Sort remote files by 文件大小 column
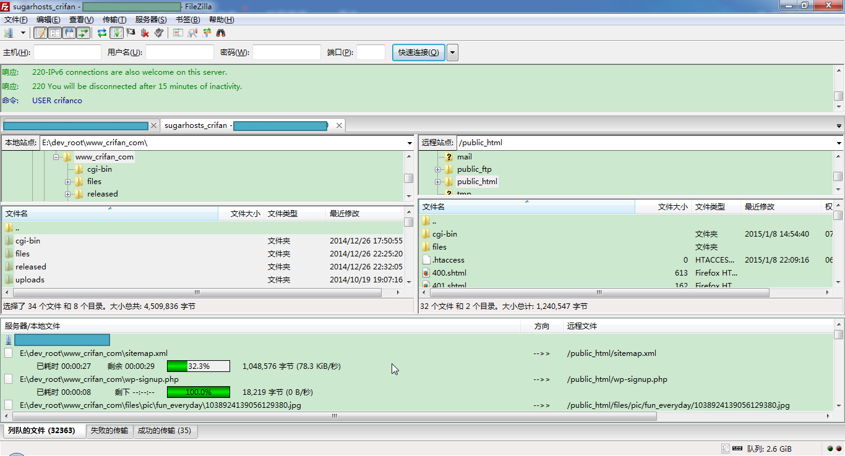 click(663, 207)
